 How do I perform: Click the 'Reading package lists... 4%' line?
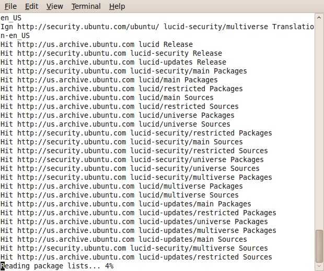[57, 266]
